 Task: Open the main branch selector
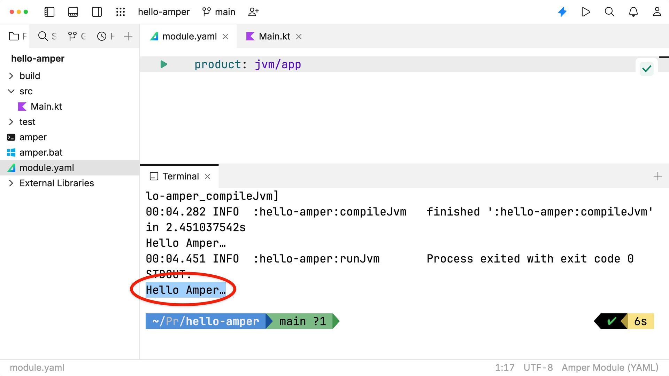[x=219, y=12]
